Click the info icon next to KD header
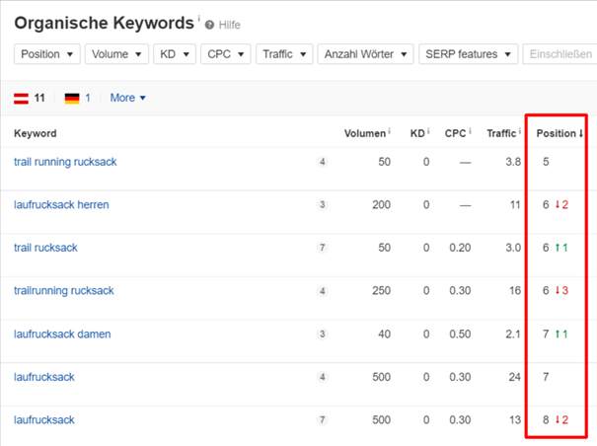 (x=428, y=131)
